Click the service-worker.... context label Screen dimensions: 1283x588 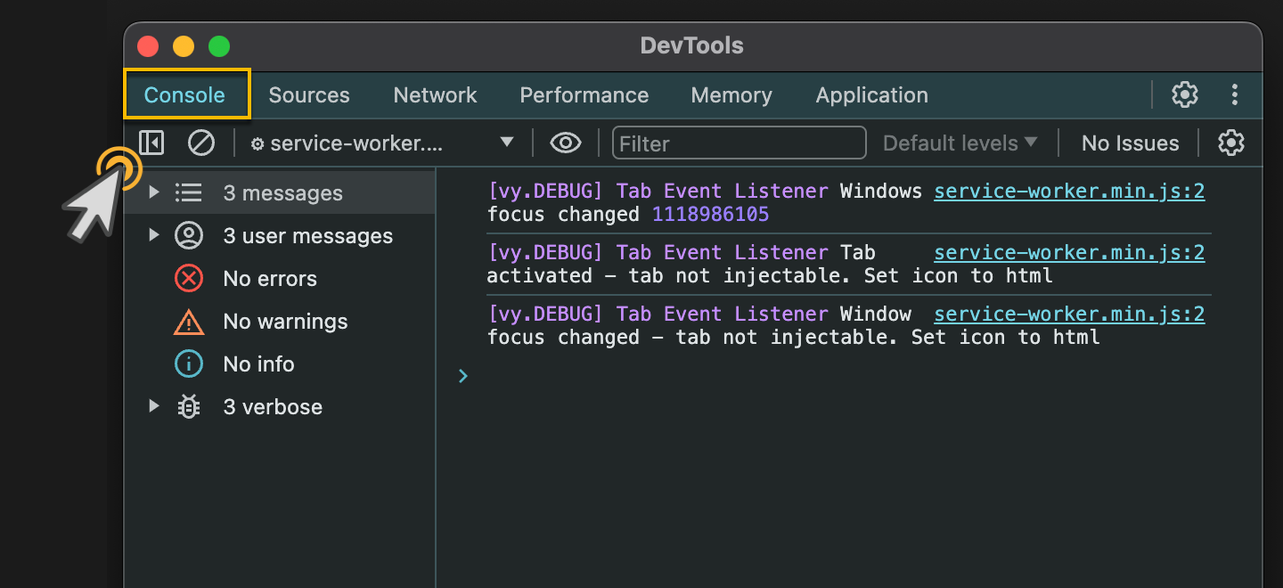[x=356, y=143]
